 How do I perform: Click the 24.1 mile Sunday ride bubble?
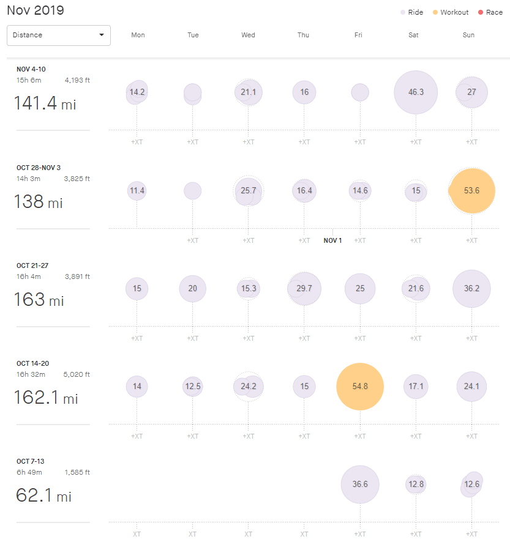471,387
